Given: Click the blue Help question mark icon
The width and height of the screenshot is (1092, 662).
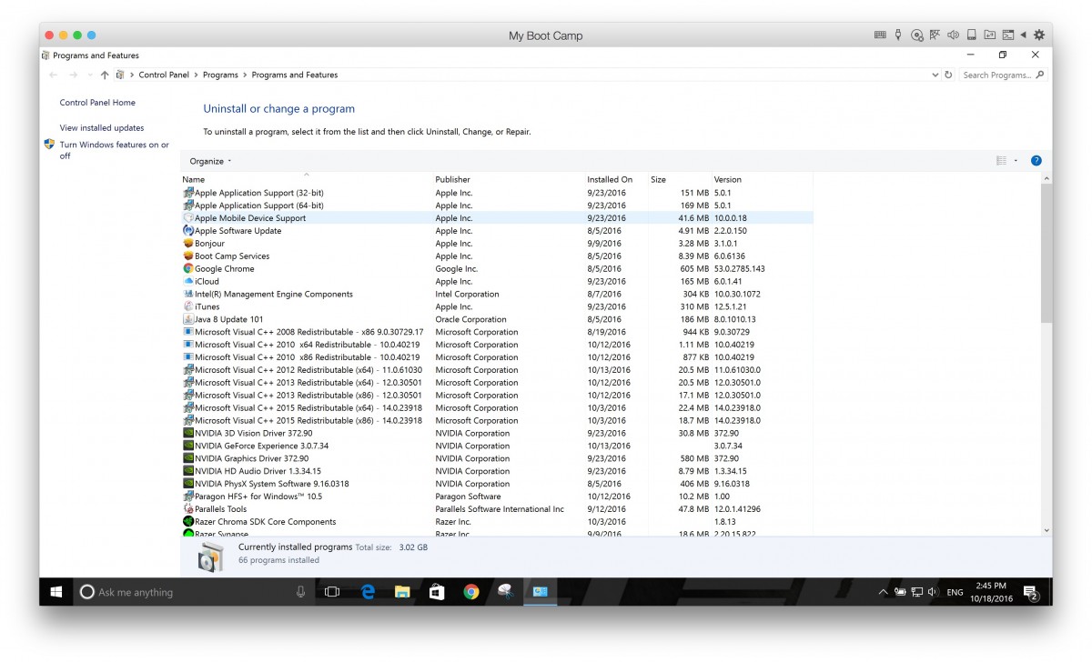Looking at the screenshot, I should pos(1036,161).
